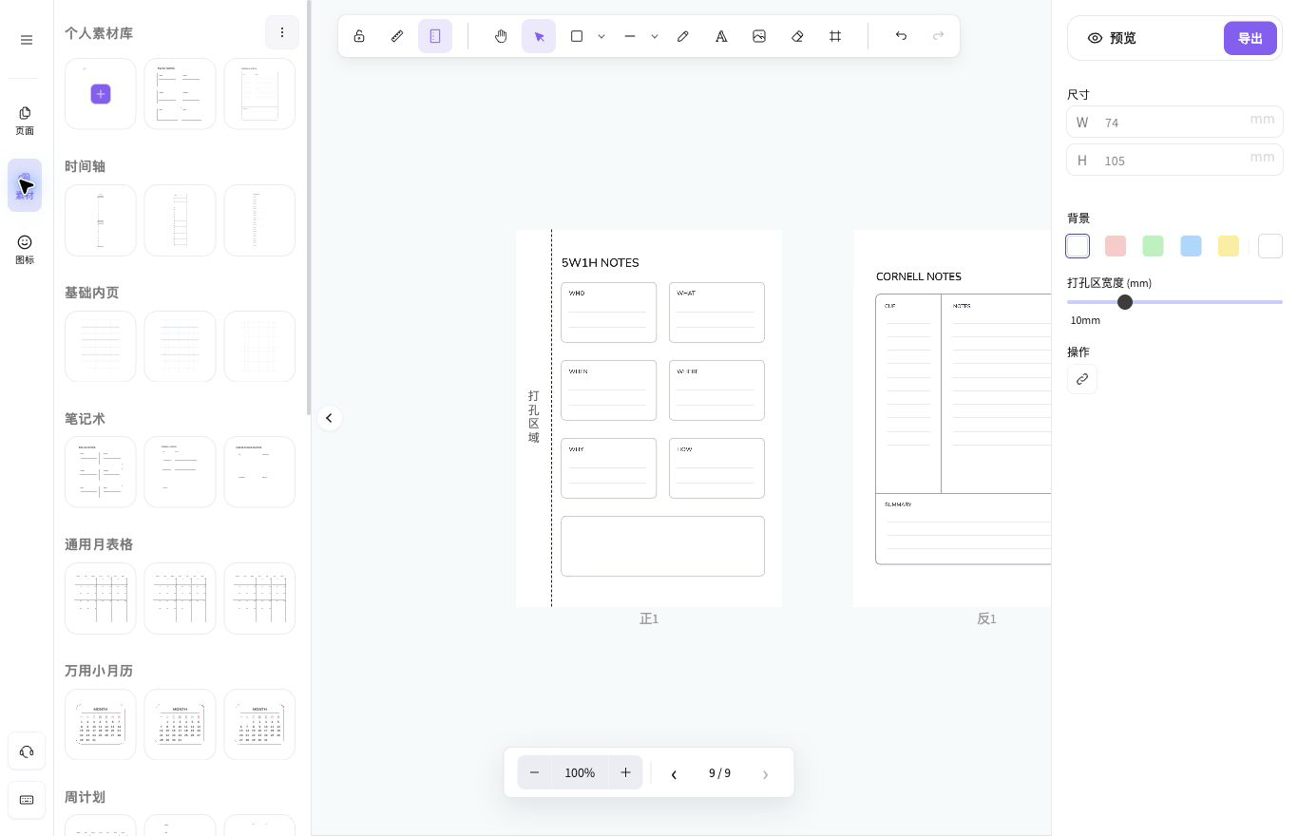Select the pencil drawing tool

683,36
